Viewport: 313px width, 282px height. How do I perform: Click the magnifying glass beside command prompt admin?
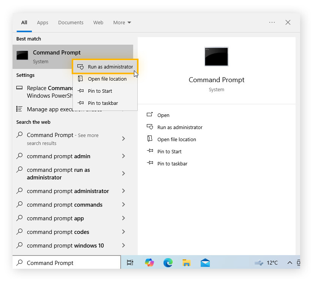point(20,156)
